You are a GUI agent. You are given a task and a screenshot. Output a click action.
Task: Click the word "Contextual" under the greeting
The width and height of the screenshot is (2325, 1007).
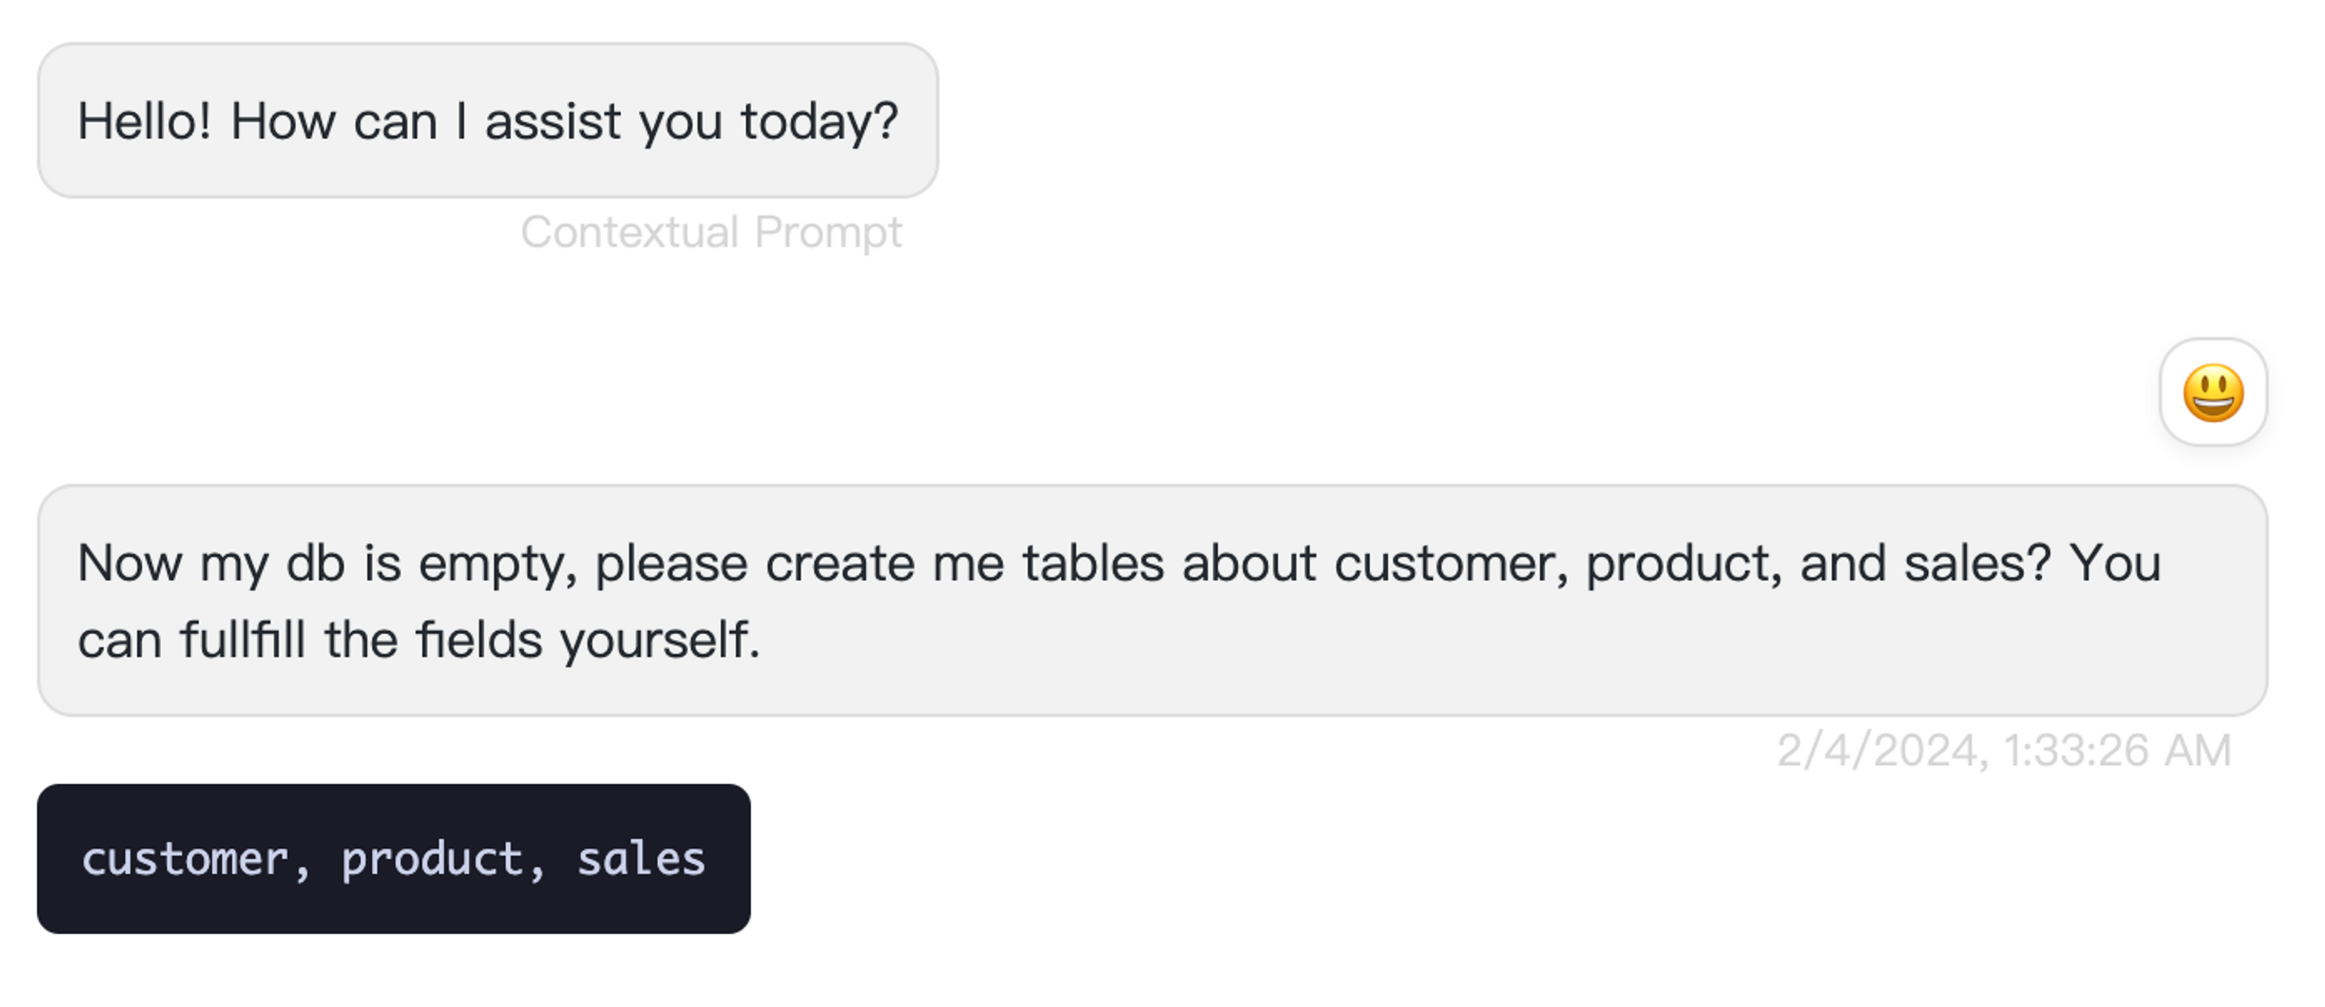click(630, 232)
